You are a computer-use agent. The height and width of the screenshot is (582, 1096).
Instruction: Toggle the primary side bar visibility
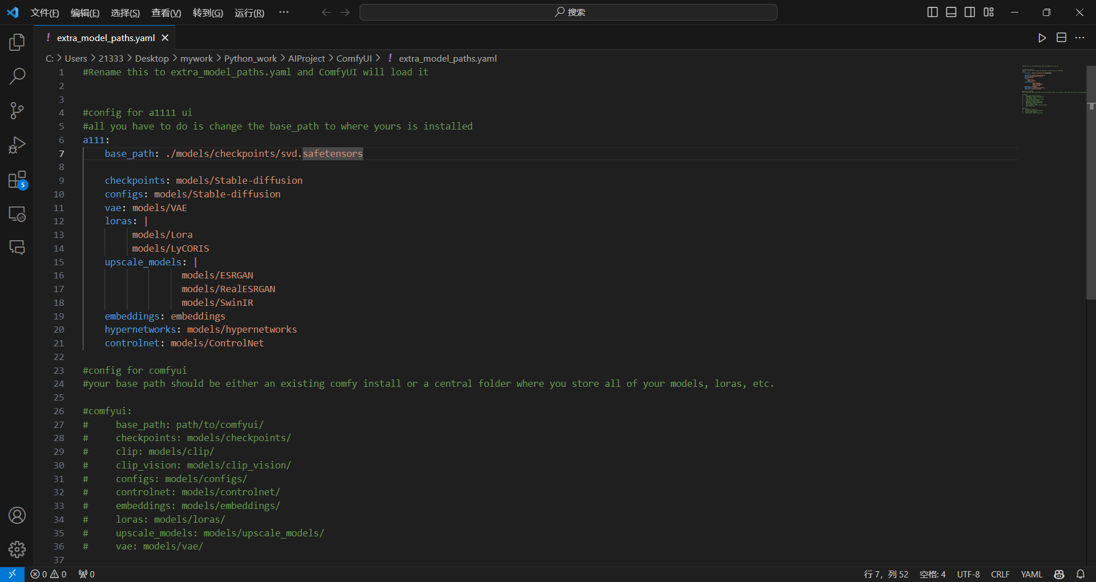932,12
